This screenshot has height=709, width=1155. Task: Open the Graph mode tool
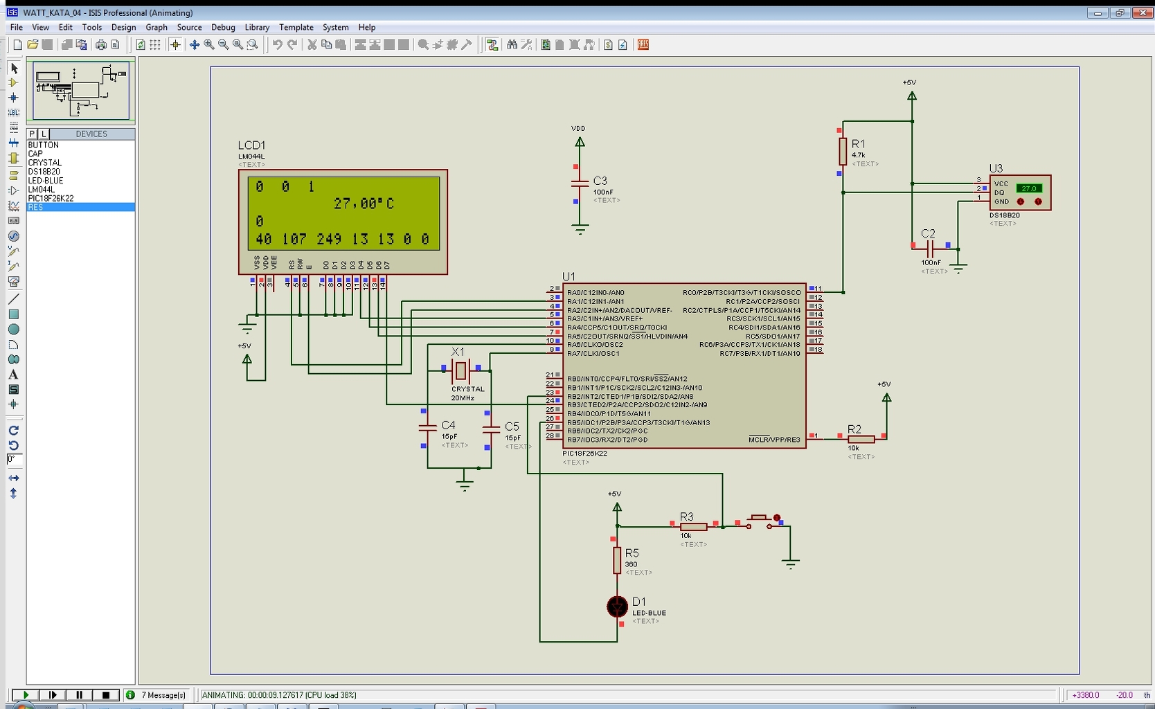pos(13,206)
